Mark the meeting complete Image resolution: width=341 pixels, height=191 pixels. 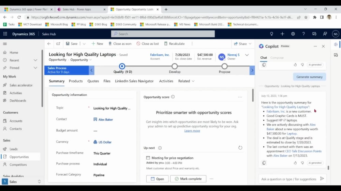pos(188,179)
